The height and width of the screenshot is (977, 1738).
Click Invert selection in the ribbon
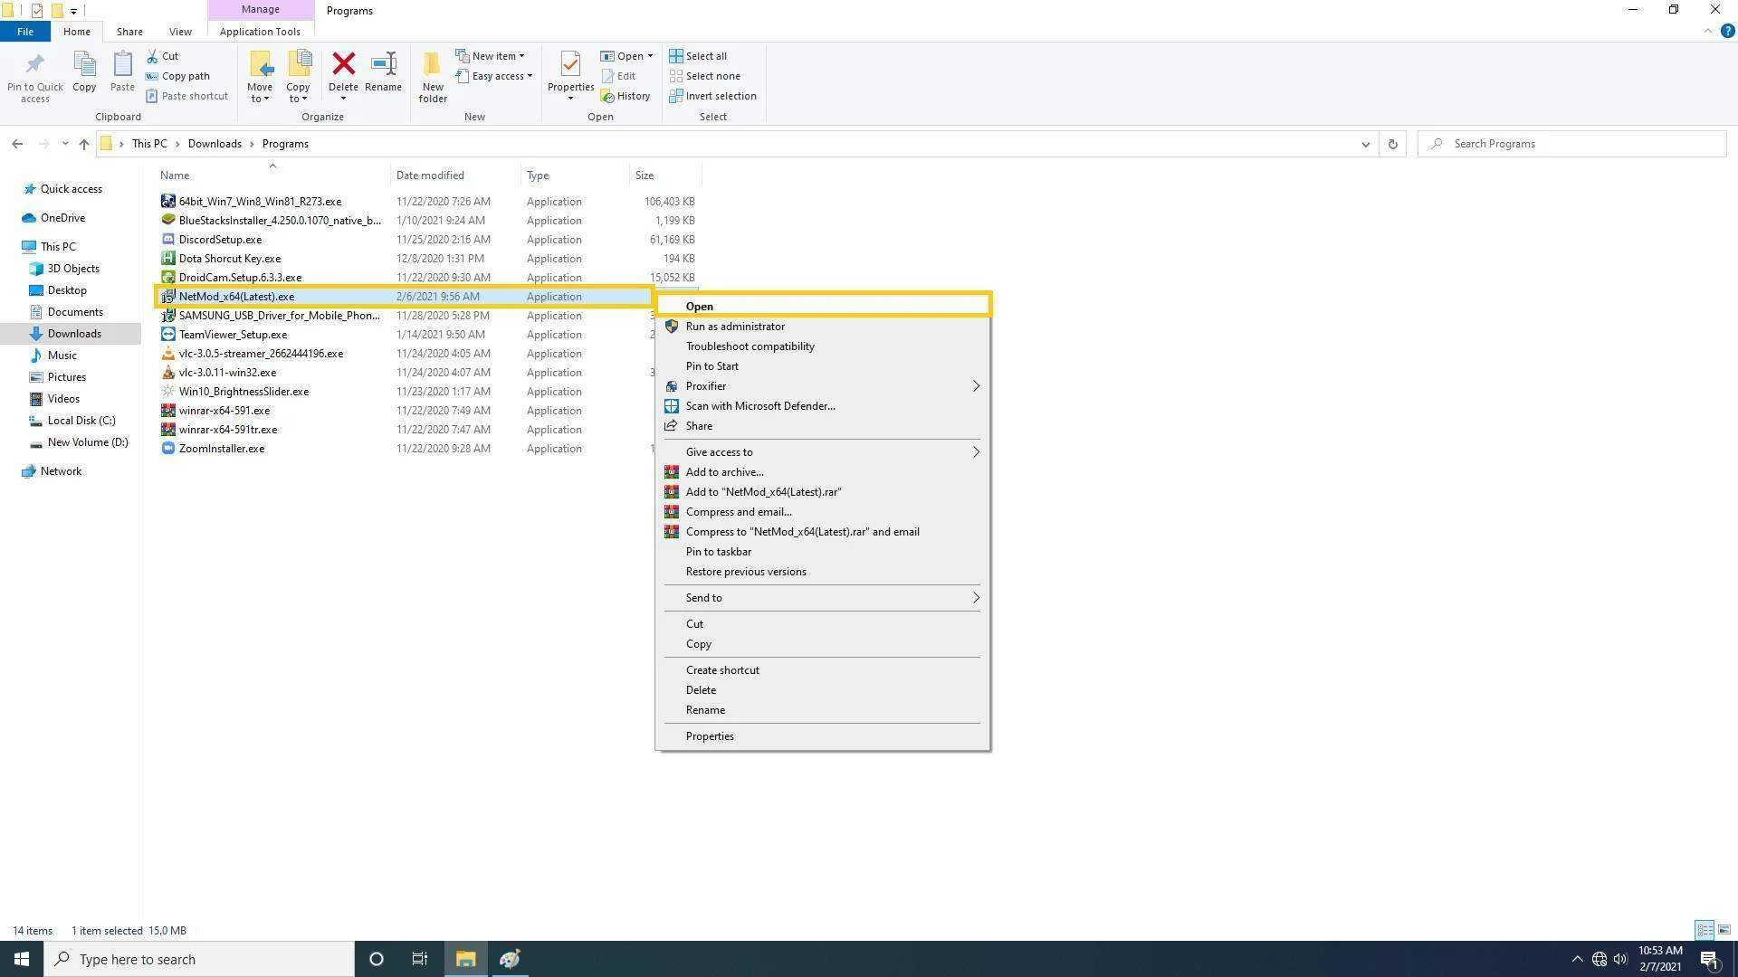(x=712, y=96)
